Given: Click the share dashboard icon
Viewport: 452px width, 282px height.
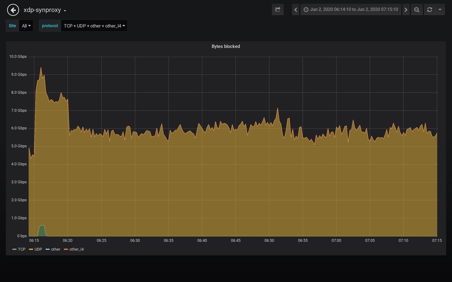Looking at the screenshot, I should pyautogui.click(x=278, y=9).
